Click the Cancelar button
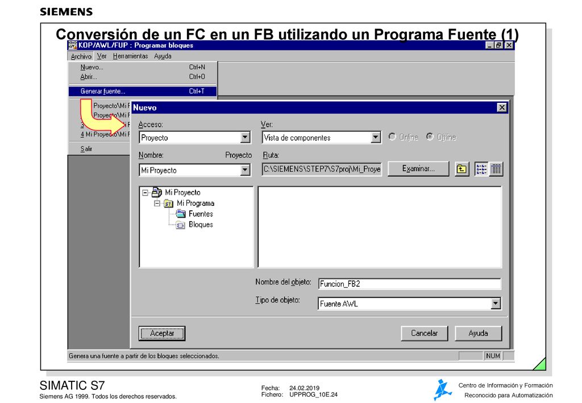Viewport: 582px width, 403px height. pyautogui.click(x=424, y=333)
